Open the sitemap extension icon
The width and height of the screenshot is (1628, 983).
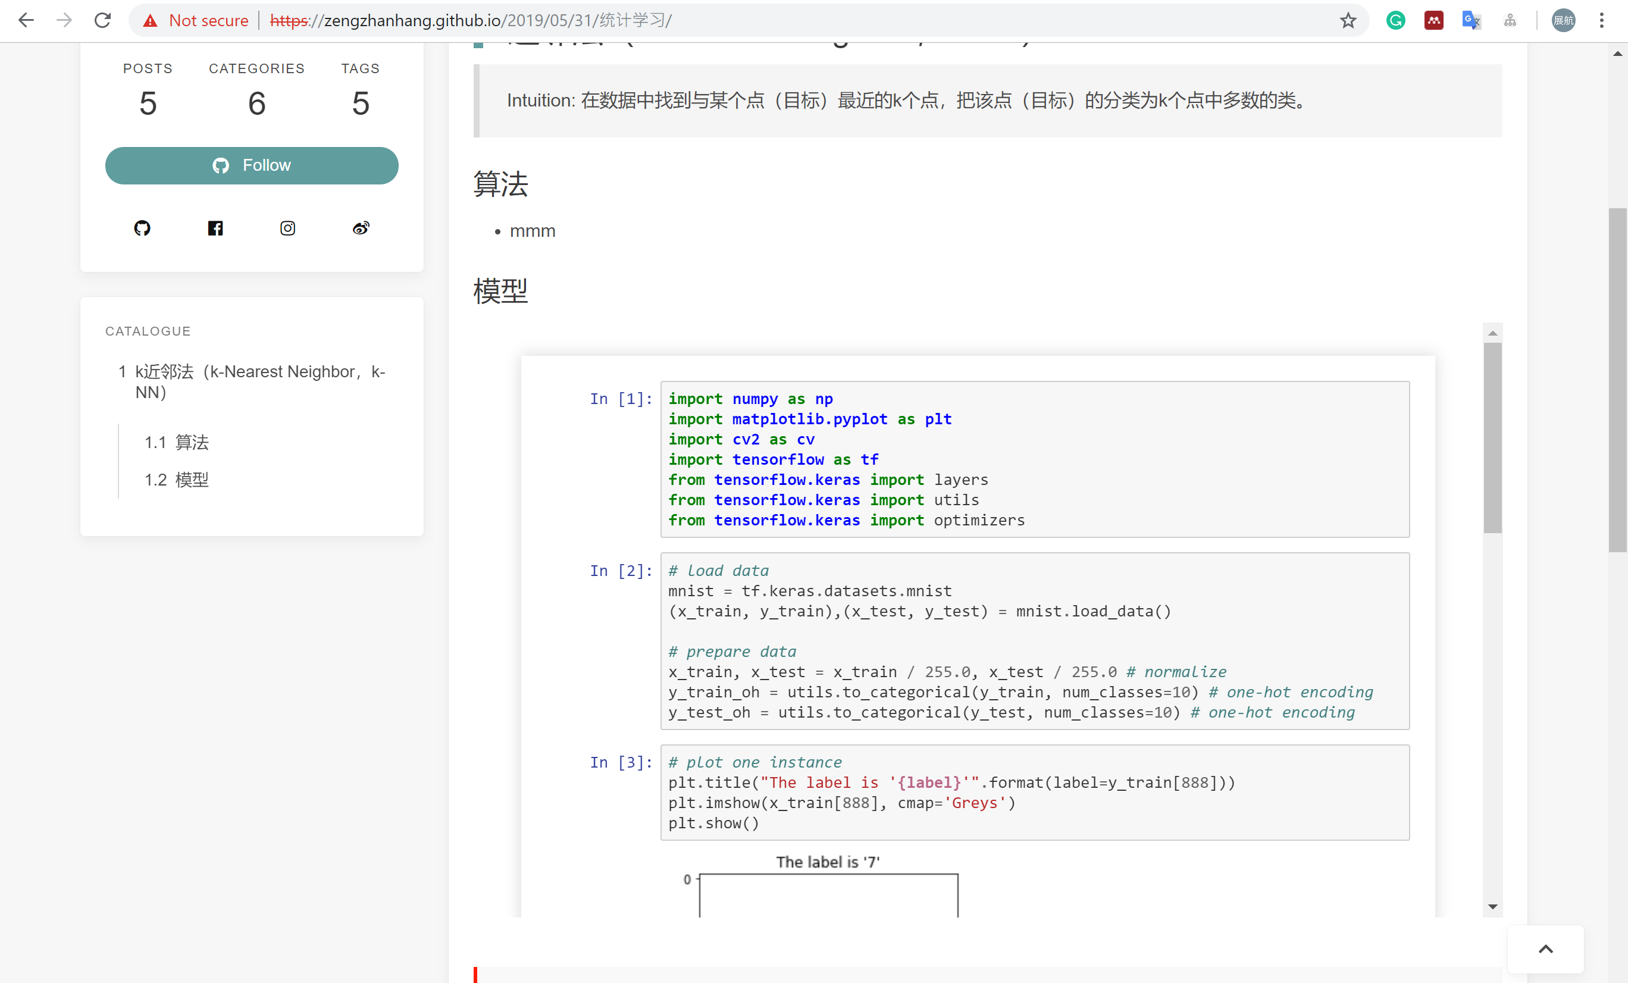(1510, 20)
